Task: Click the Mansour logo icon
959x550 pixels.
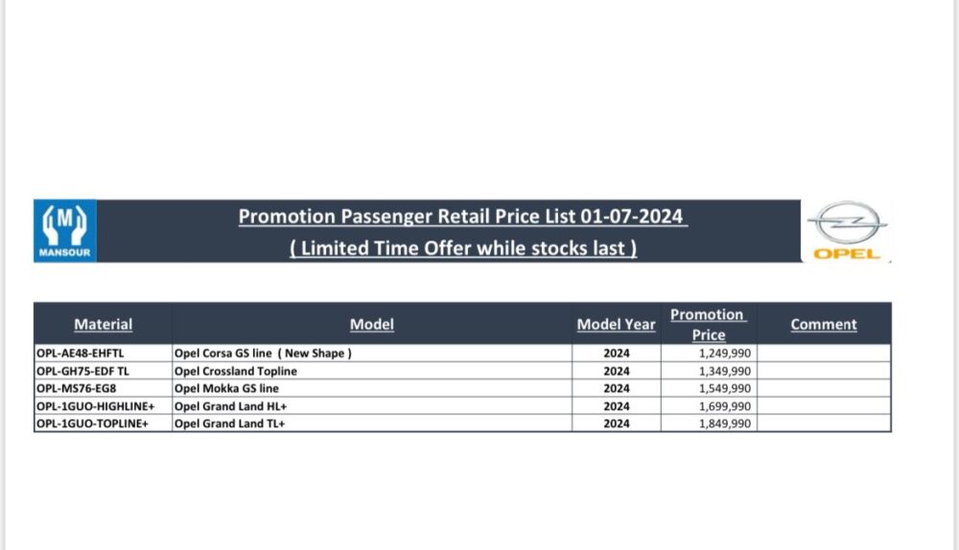Action: pos(65,231)
